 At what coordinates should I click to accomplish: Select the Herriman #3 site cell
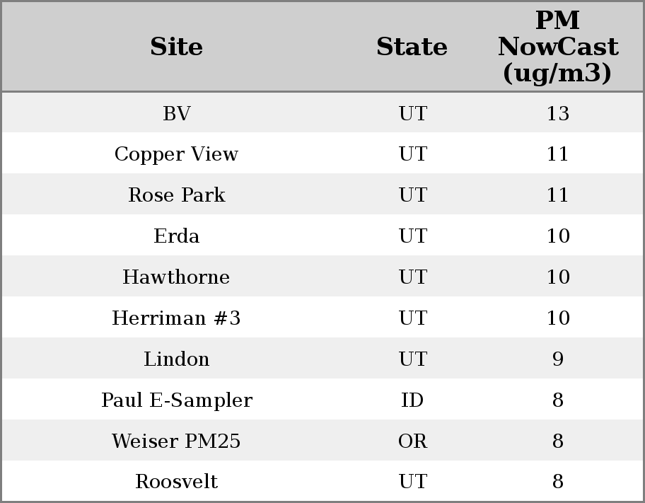coord(176,318)
